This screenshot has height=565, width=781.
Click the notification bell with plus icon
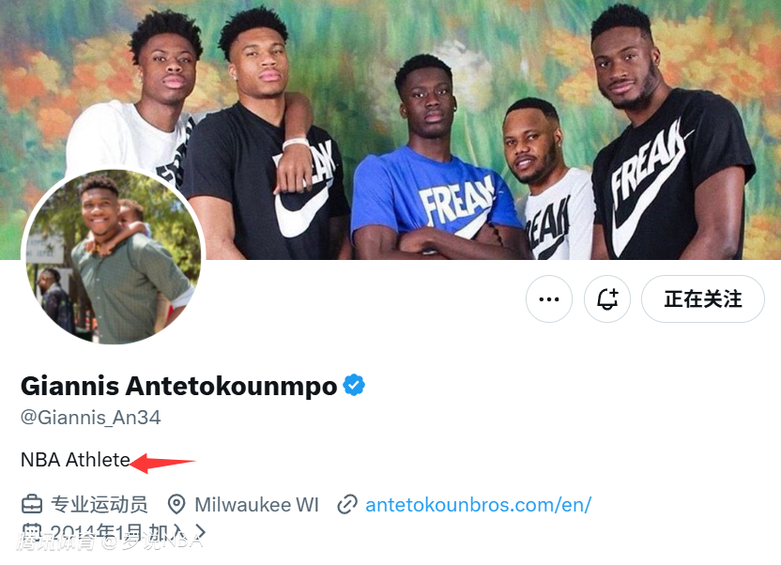[x=607, y=299]
